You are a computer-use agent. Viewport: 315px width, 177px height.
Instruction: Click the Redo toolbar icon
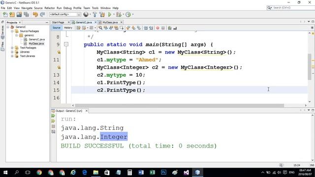(42, 14)
